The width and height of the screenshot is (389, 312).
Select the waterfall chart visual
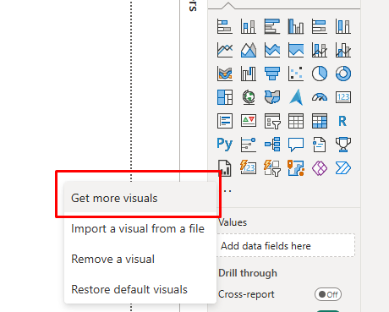point(249,74)
